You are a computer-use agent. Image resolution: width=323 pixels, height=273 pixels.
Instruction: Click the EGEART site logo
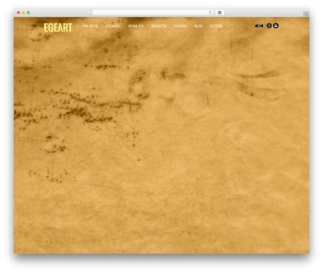pyautogui.click(x=58, y=28)
